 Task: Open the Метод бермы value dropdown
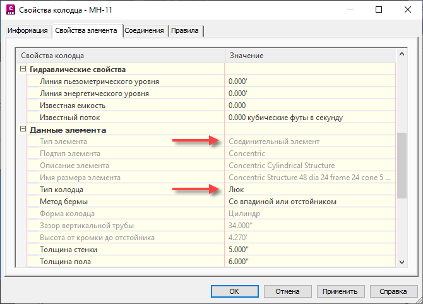(x=309, y=202)
